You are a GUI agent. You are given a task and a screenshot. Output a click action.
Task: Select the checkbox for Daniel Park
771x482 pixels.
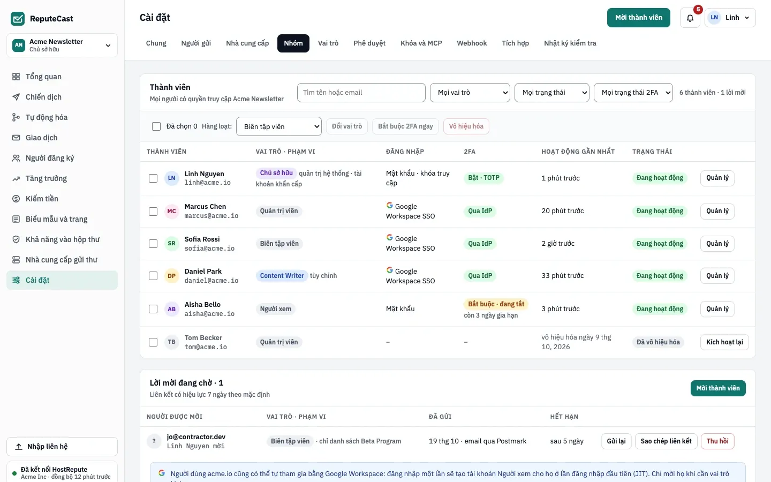[153, 276]
